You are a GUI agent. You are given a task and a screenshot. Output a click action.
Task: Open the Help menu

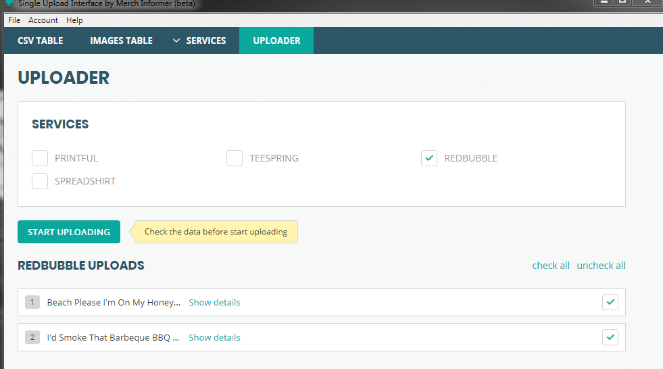point(74,20)
